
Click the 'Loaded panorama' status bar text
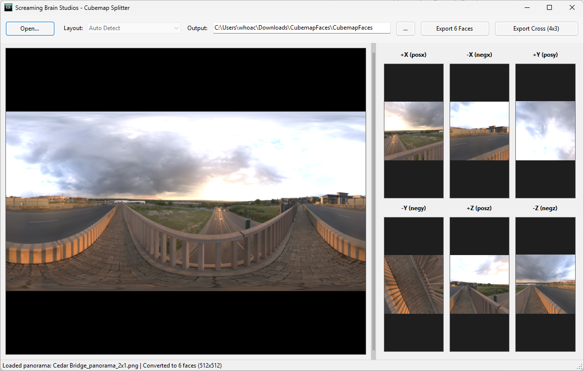point(112,366)
